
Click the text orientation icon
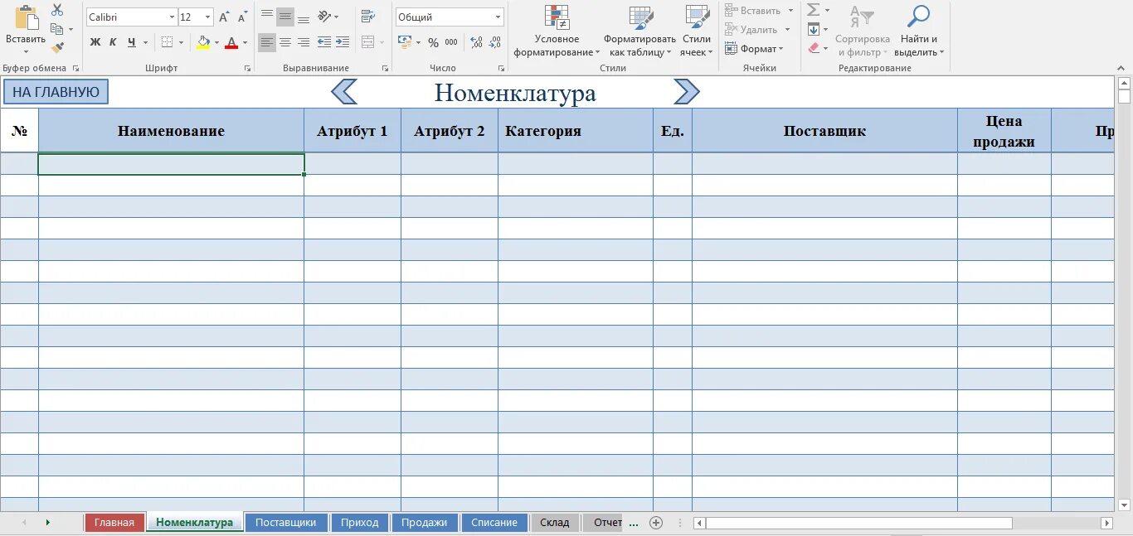pos(325,17)
